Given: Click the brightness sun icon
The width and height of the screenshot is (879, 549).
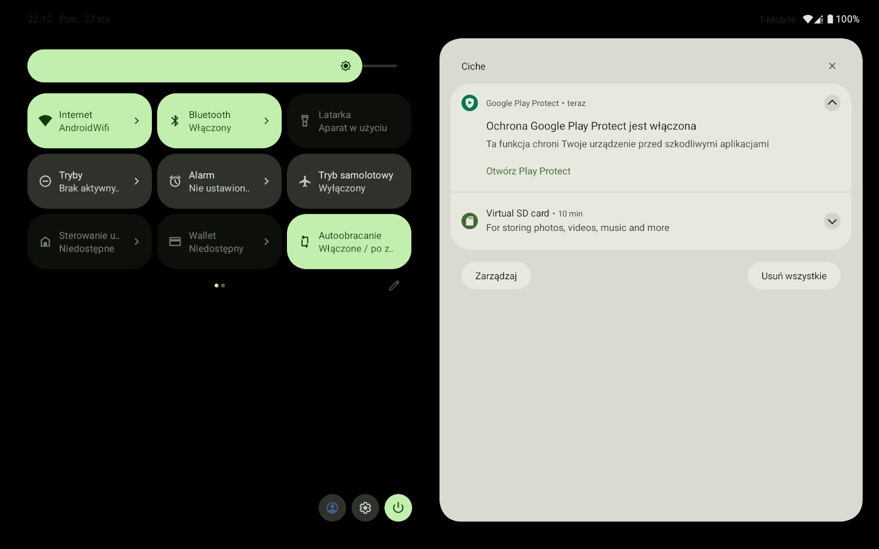Looking at the screenshot, I should click(345, 66).
